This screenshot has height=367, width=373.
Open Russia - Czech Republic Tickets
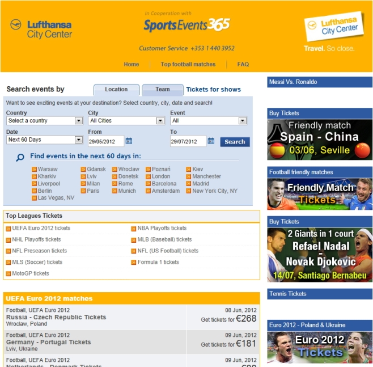pos(56,317)
